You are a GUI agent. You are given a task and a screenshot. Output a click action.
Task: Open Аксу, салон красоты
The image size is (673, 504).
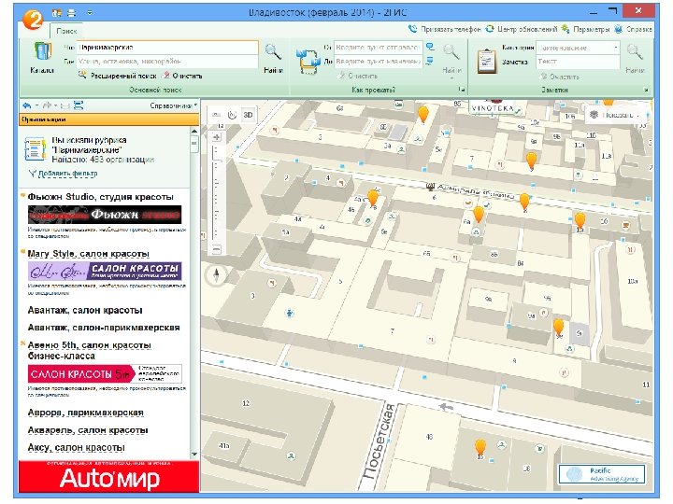[x=76, y=447]
